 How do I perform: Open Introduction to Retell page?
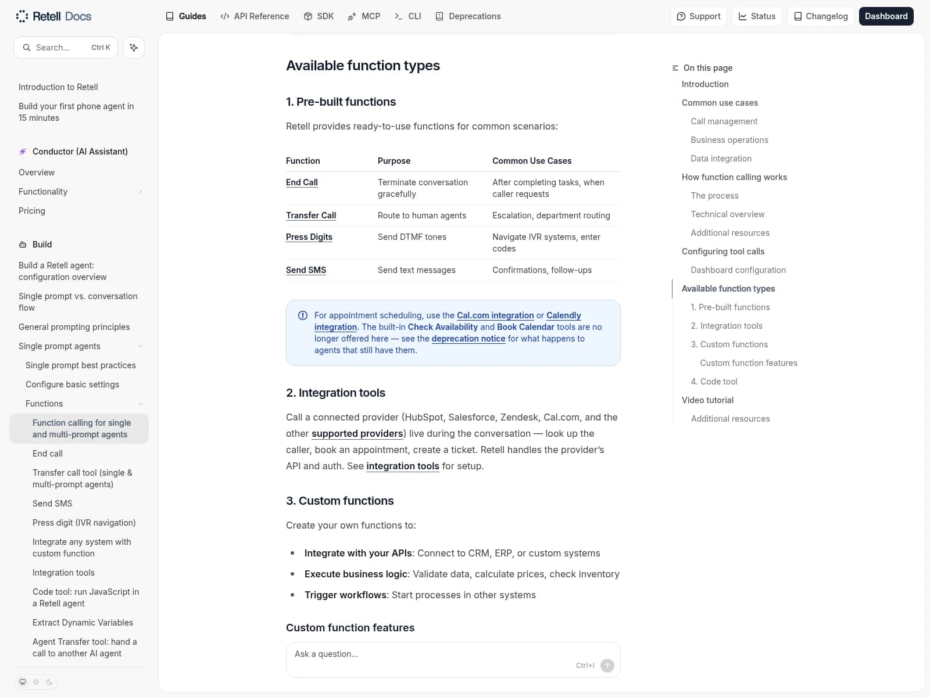[x=58, y=87]
